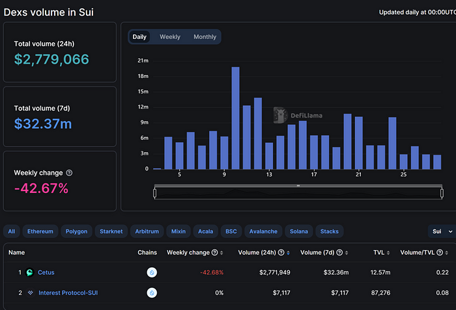The height and width of the screenshot is (310, 456).
Task: Open the Interest Protocol-SUI link
Action: [x=68, y=292]
